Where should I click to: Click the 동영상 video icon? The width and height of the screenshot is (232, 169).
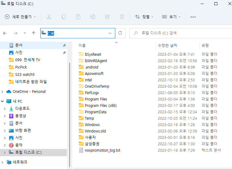11,116
